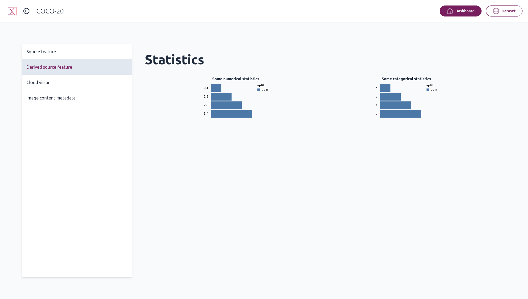Click the train split legend icon in numerical chart

259,90
